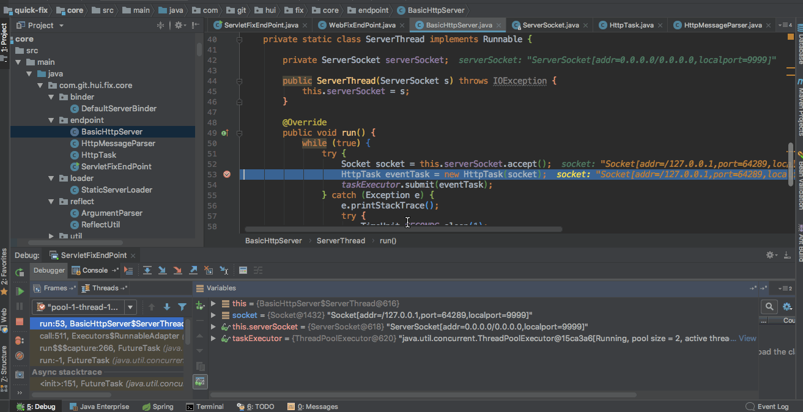Toggle the breakpoint on line 53
Viewport: 803px width, 412px height.
pyautogui.click(x=227, y=174)
